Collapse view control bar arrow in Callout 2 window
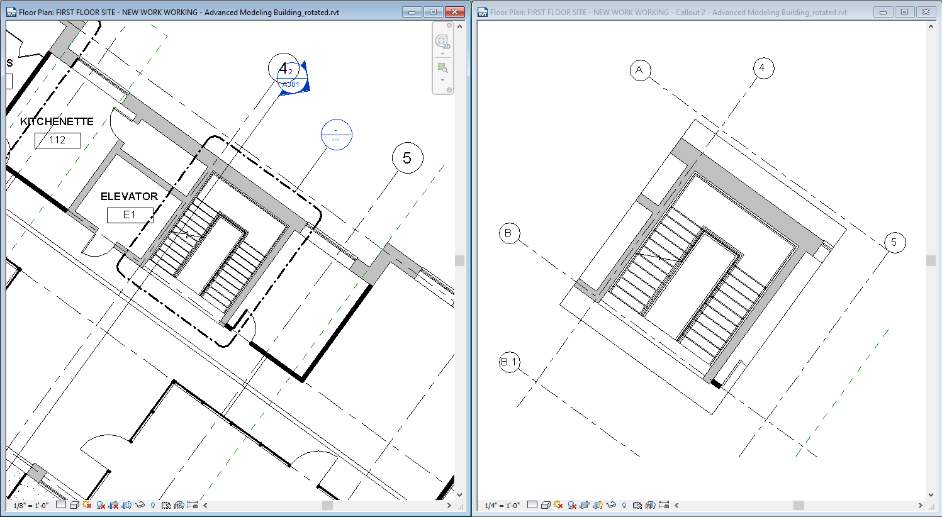The width and height of the screenshot is (942, 517). pyautogui.click(x=676, y=505)
